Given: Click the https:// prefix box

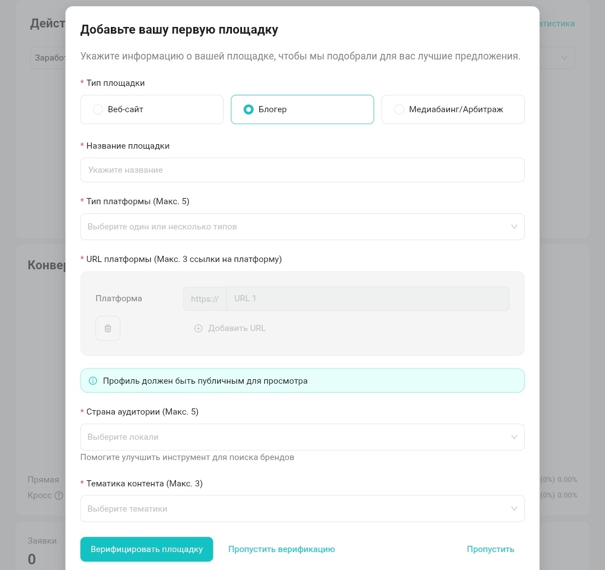Looking at the screenshot, I should (x=204, y=298).
